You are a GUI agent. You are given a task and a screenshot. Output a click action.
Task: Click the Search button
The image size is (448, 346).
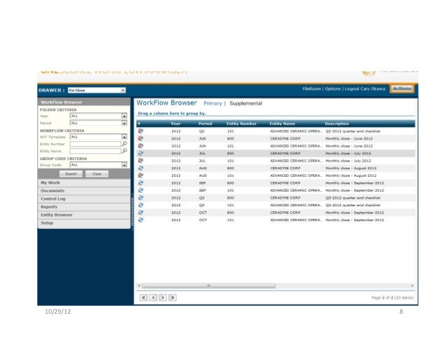click(x=71, y=174)
